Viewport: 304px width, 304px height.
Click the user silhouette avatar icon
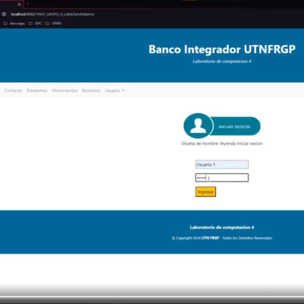(x=198, y=126)
